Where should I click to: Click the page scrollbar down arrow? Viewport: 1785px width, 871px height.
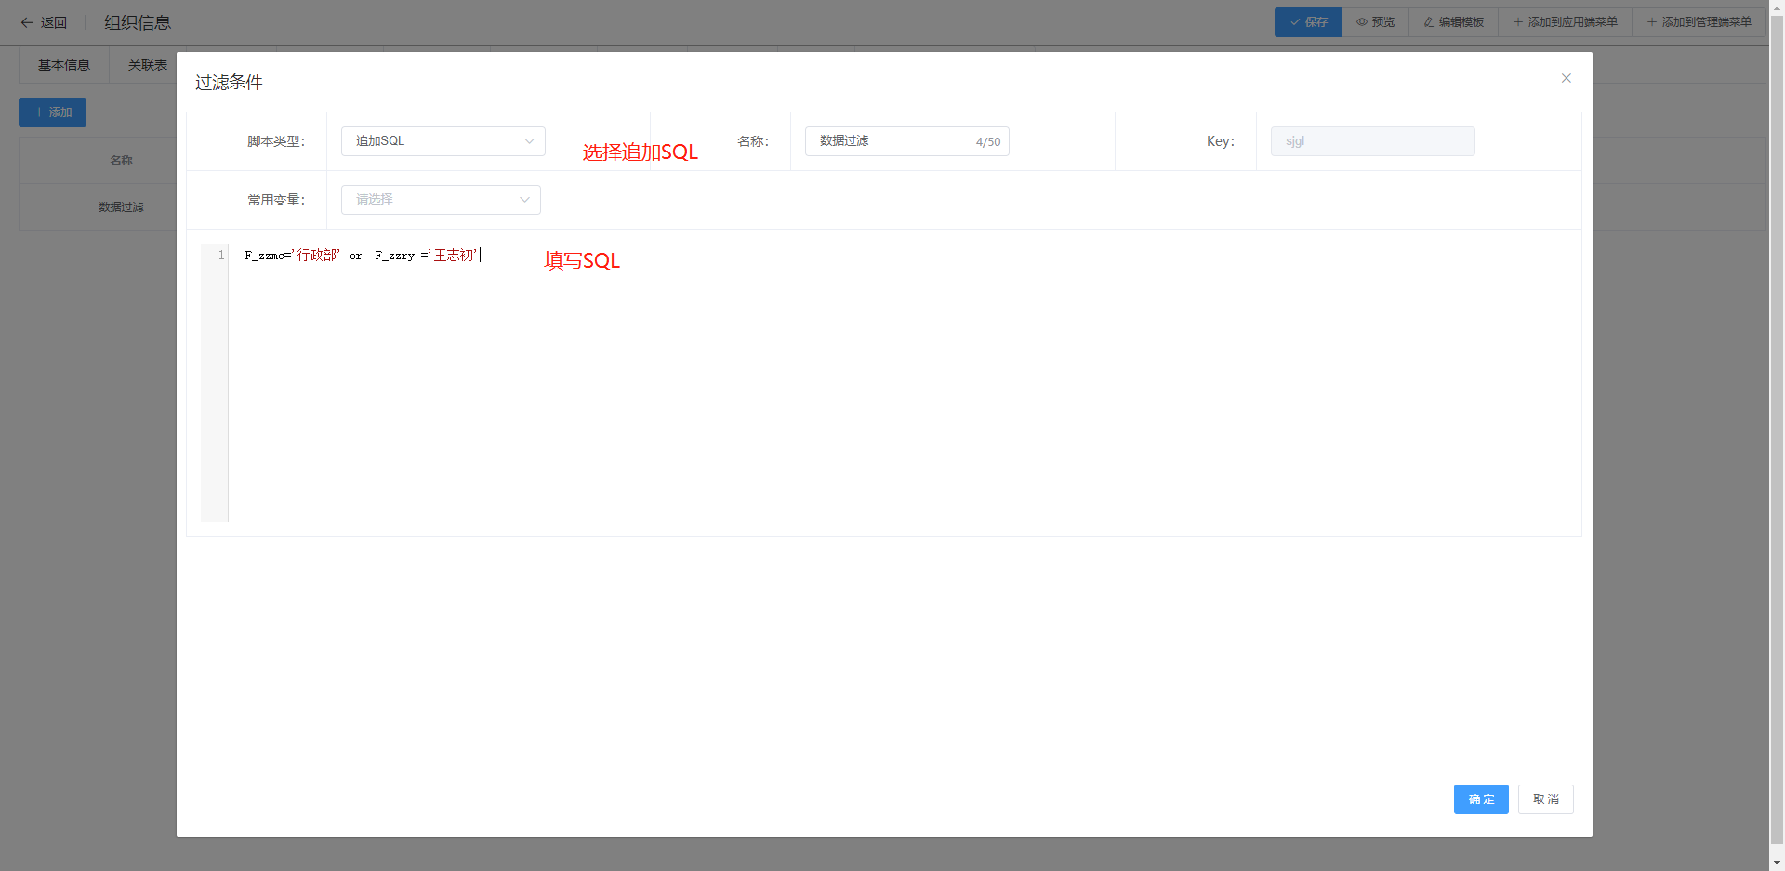(x=1777, y=863)
